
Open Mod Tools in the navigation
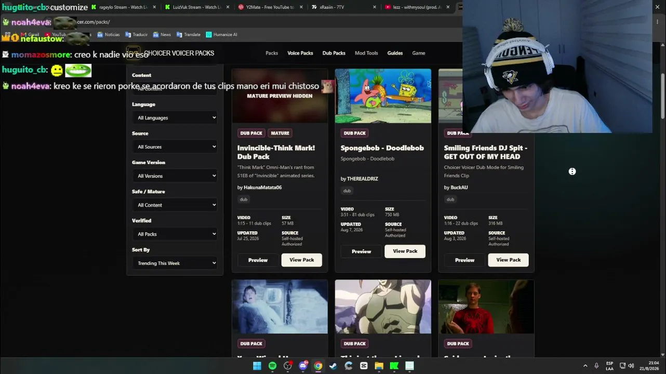(366, 53)
